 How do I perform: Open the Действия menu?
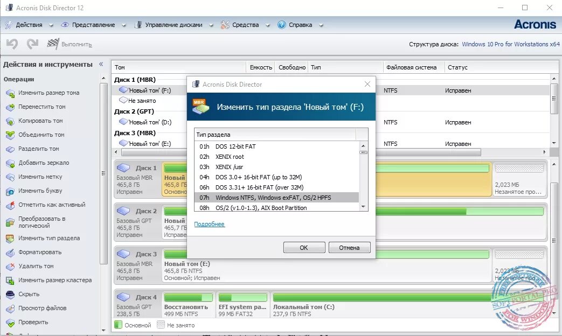point(29,25)
